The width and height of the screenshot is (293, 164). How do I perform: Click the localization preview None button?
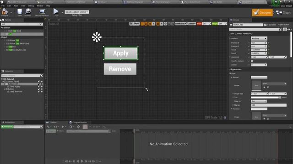coord(136,24)
